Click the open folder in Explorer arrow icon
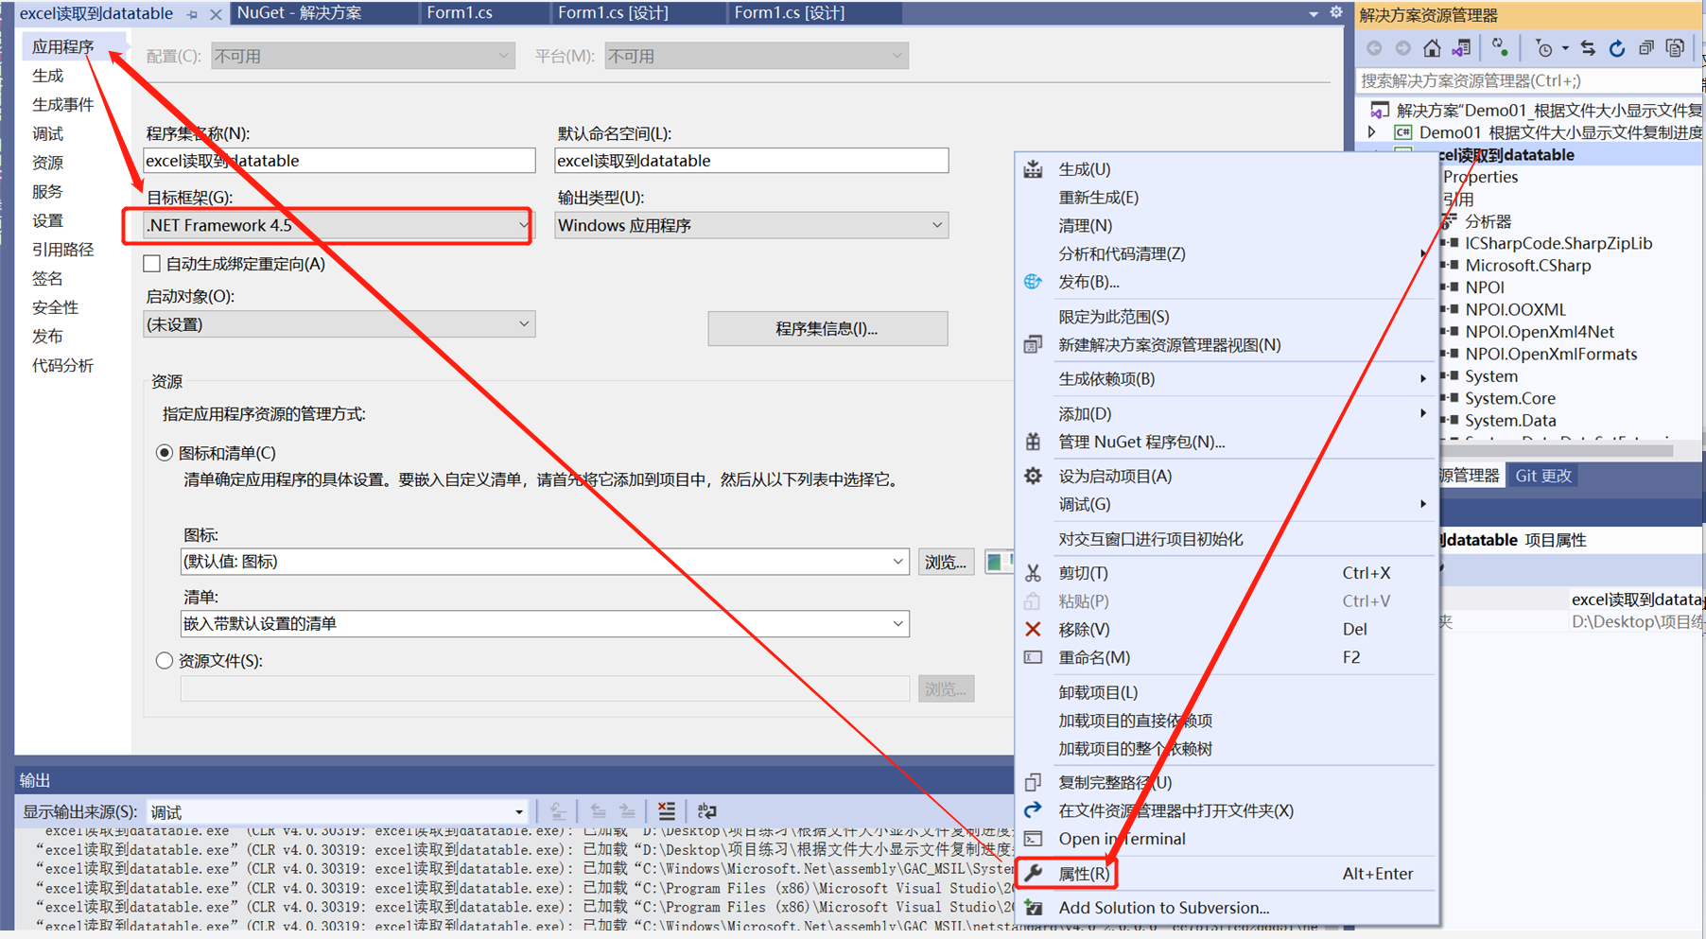1706x939 pixels. [x=1033, y=810]
